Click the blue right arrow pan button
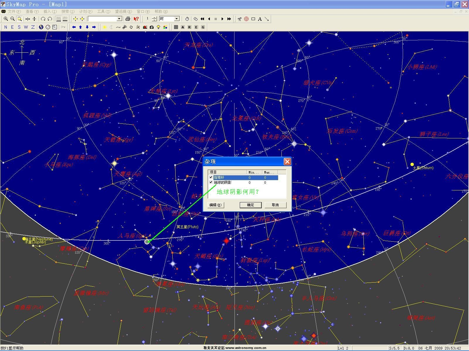 94,27
